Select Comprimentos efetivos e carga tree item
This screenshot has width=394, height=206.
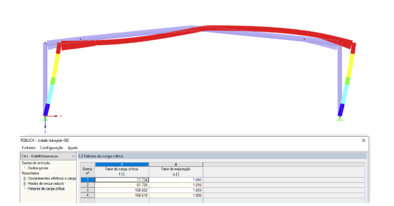[52, 179]
